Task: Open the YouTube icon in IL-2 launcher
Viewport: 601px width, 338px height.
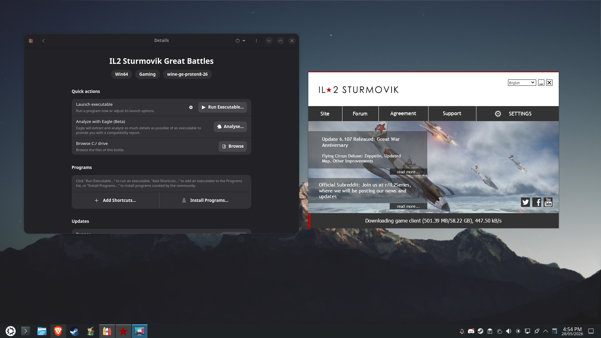Action: pos(548,202)
